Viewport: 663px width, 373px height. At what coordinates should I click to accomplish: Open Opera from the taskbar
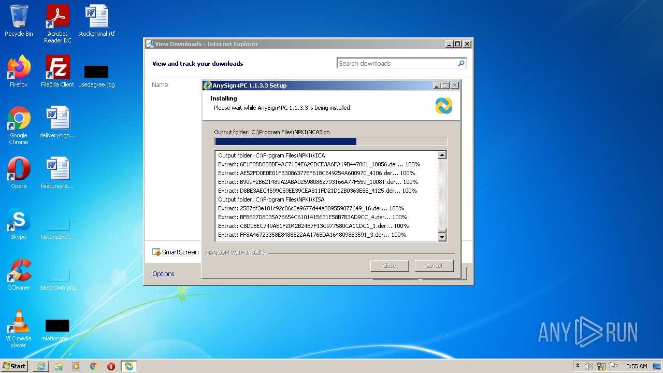pos(111,366)
